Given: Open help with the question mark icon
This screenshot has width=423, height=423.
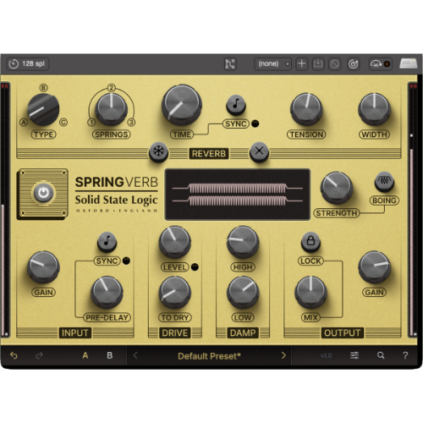Looking at the screenshot, I should [x=405, y=355].
